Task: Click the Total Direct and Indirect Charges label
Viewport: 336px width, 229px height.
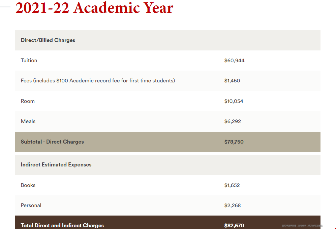Action: coord(62,225)
